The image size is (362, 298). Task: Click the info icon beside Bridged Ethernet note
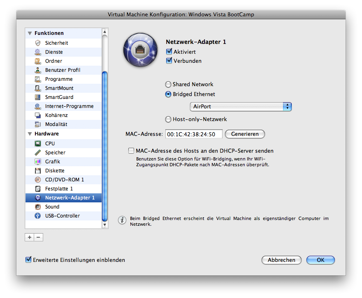tap(122, 220)
